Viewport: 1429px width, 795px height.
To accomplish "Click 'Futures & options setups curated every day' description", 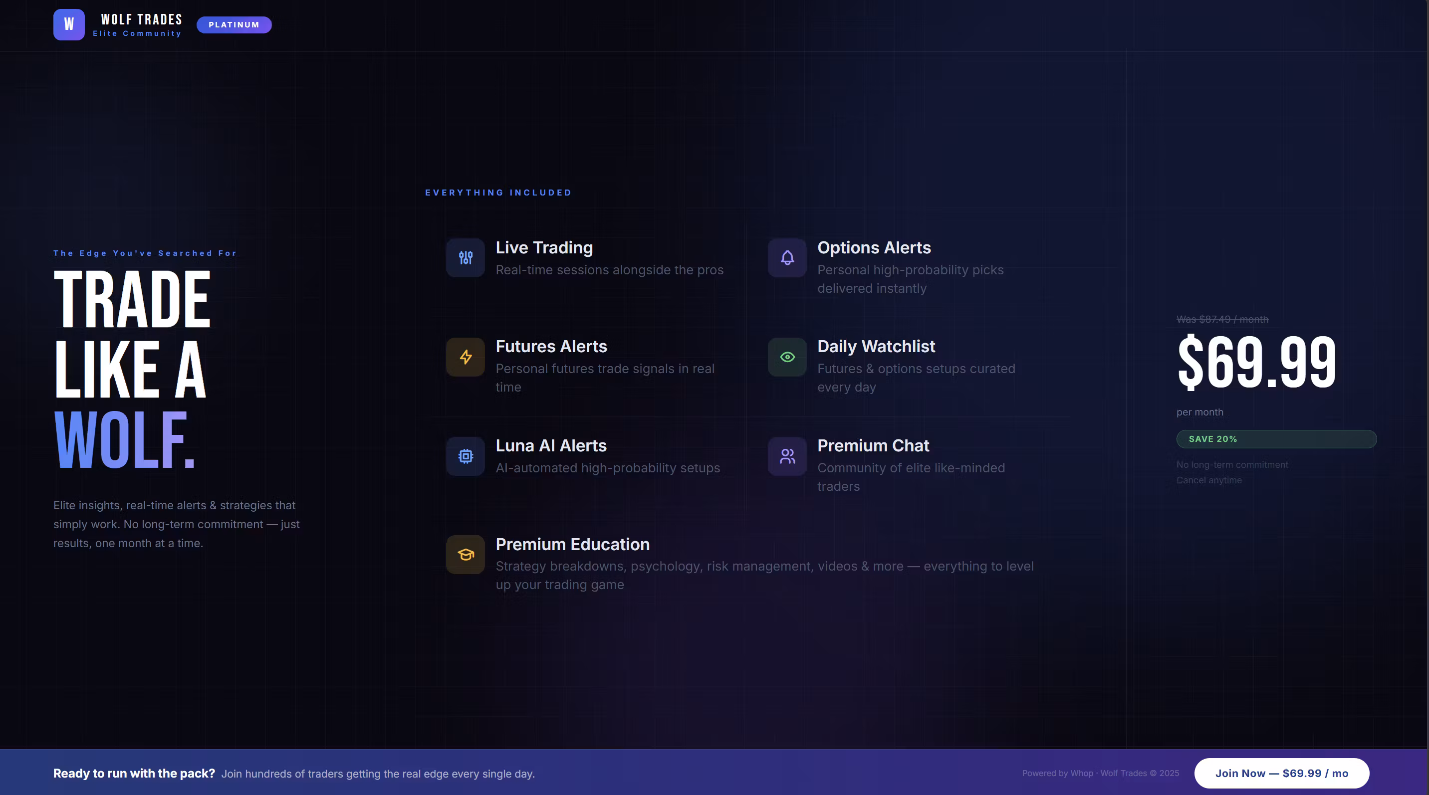I will pos(917,378).
